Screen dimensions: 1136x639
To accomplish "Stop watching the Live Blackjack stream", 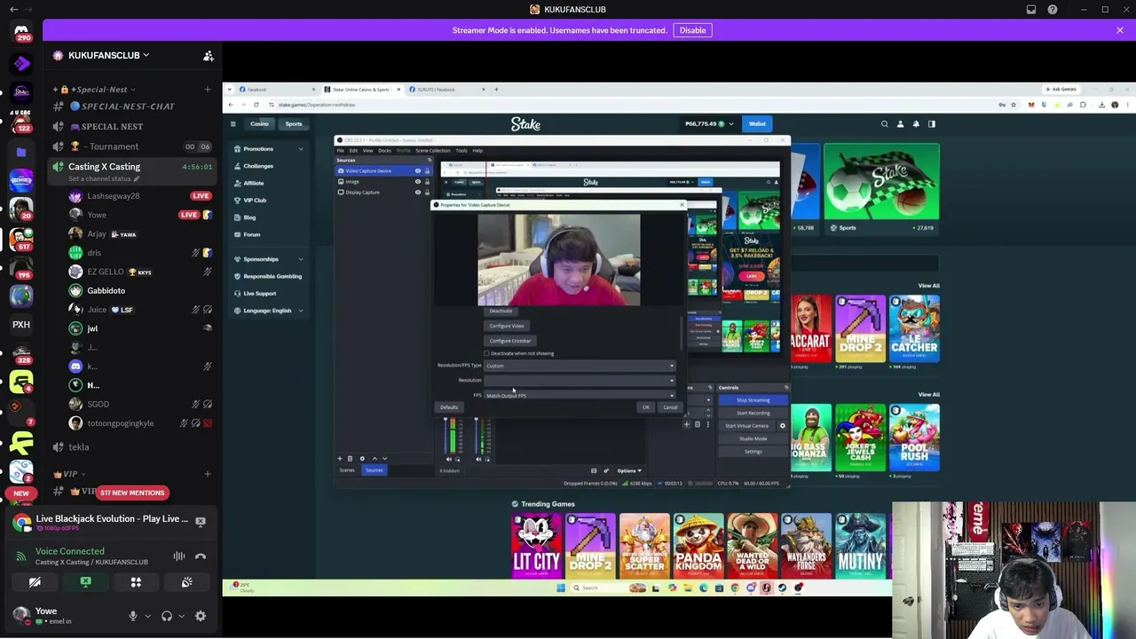I will (201, 522).
